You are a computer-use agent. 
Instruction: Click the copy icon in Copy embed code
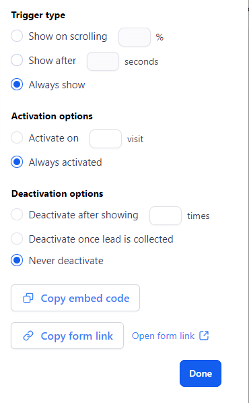tap(28, 298)
